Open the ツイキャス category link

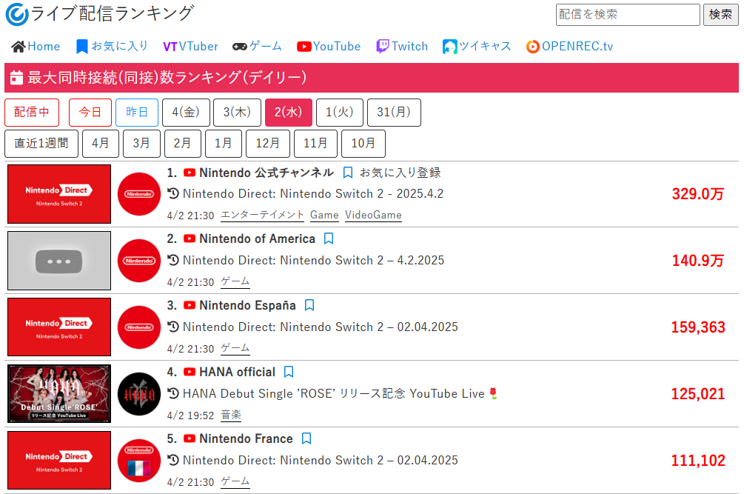point(477,46)
